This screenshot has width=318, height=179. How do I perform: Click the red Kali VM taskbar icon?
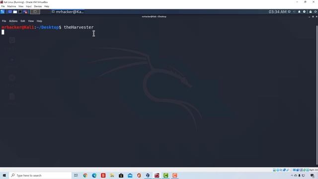(x=157, y=176)
